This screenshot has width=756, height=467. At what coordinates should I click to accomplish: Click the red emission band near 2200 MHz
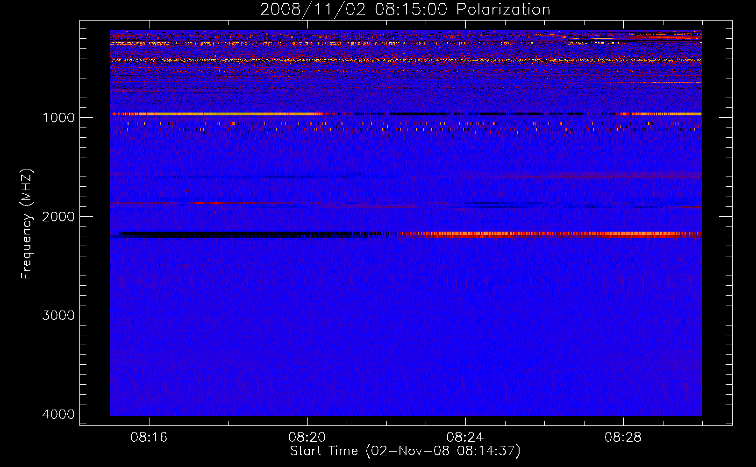(x=553, y=234)
